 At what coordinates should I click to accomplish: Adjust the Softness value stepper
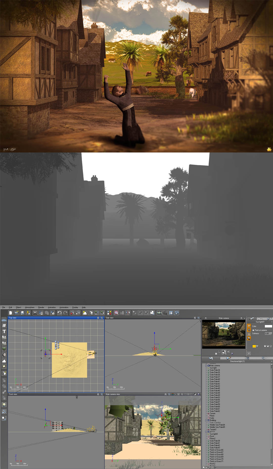pos(271,333)
